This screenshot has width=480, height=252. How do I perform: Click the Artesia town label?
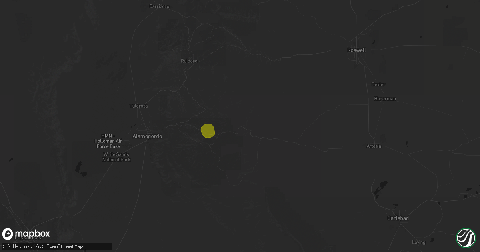coord(374,146)
